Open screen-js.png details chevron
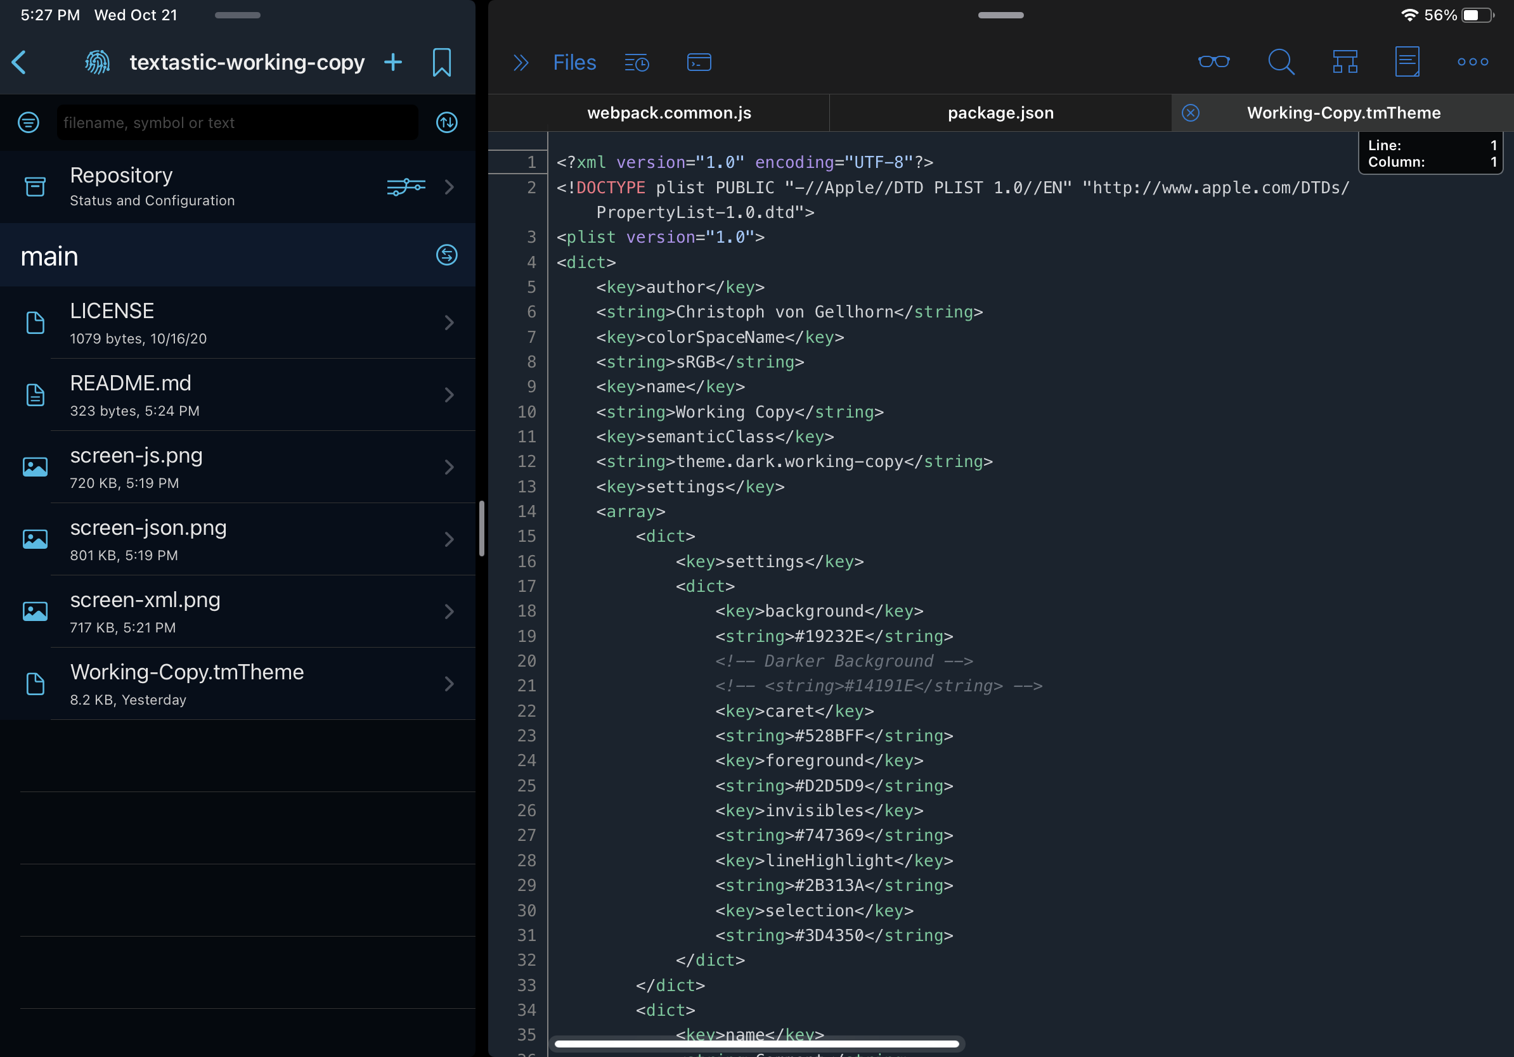The height and width of the screenshot is (1057, 1514). point(449,467)
